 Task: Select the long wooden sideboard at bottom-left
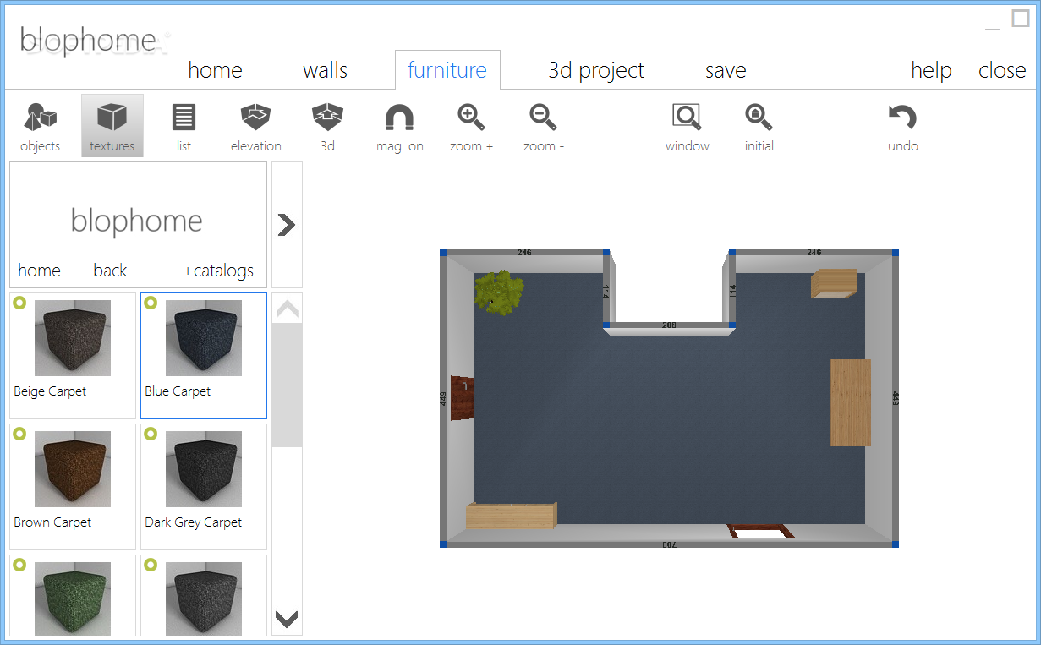tap(512, 515)
